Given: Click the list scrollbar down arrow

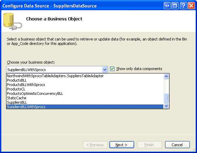Looking at the screenshot, I should [x=166, y=106].
